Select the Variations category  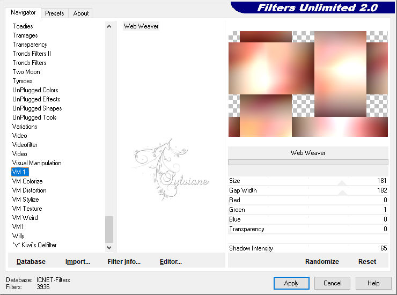[x=25, y=127]
